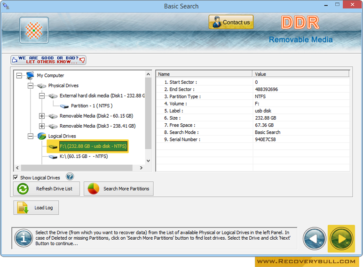
Task: Click the blue help question mark icon
Action: tap(70, 177)
